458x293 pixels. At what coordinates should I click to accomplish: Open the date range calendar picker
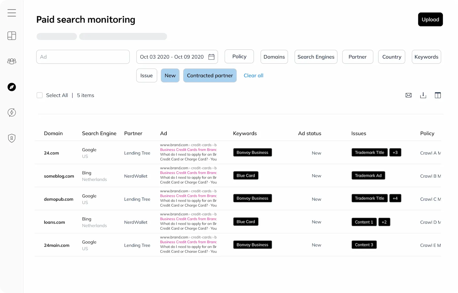point(211,57)
